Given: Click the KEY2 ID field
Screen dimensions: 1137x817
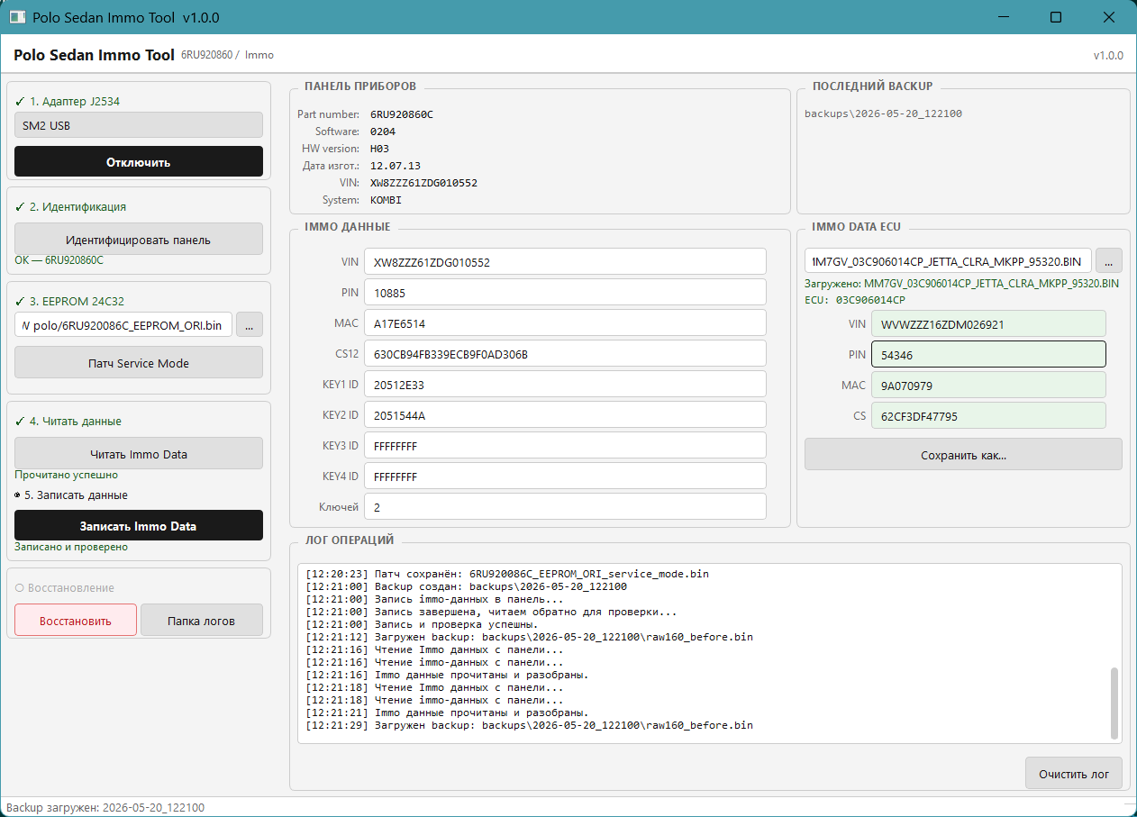Looking at the screenshot, I should (565, 415).
